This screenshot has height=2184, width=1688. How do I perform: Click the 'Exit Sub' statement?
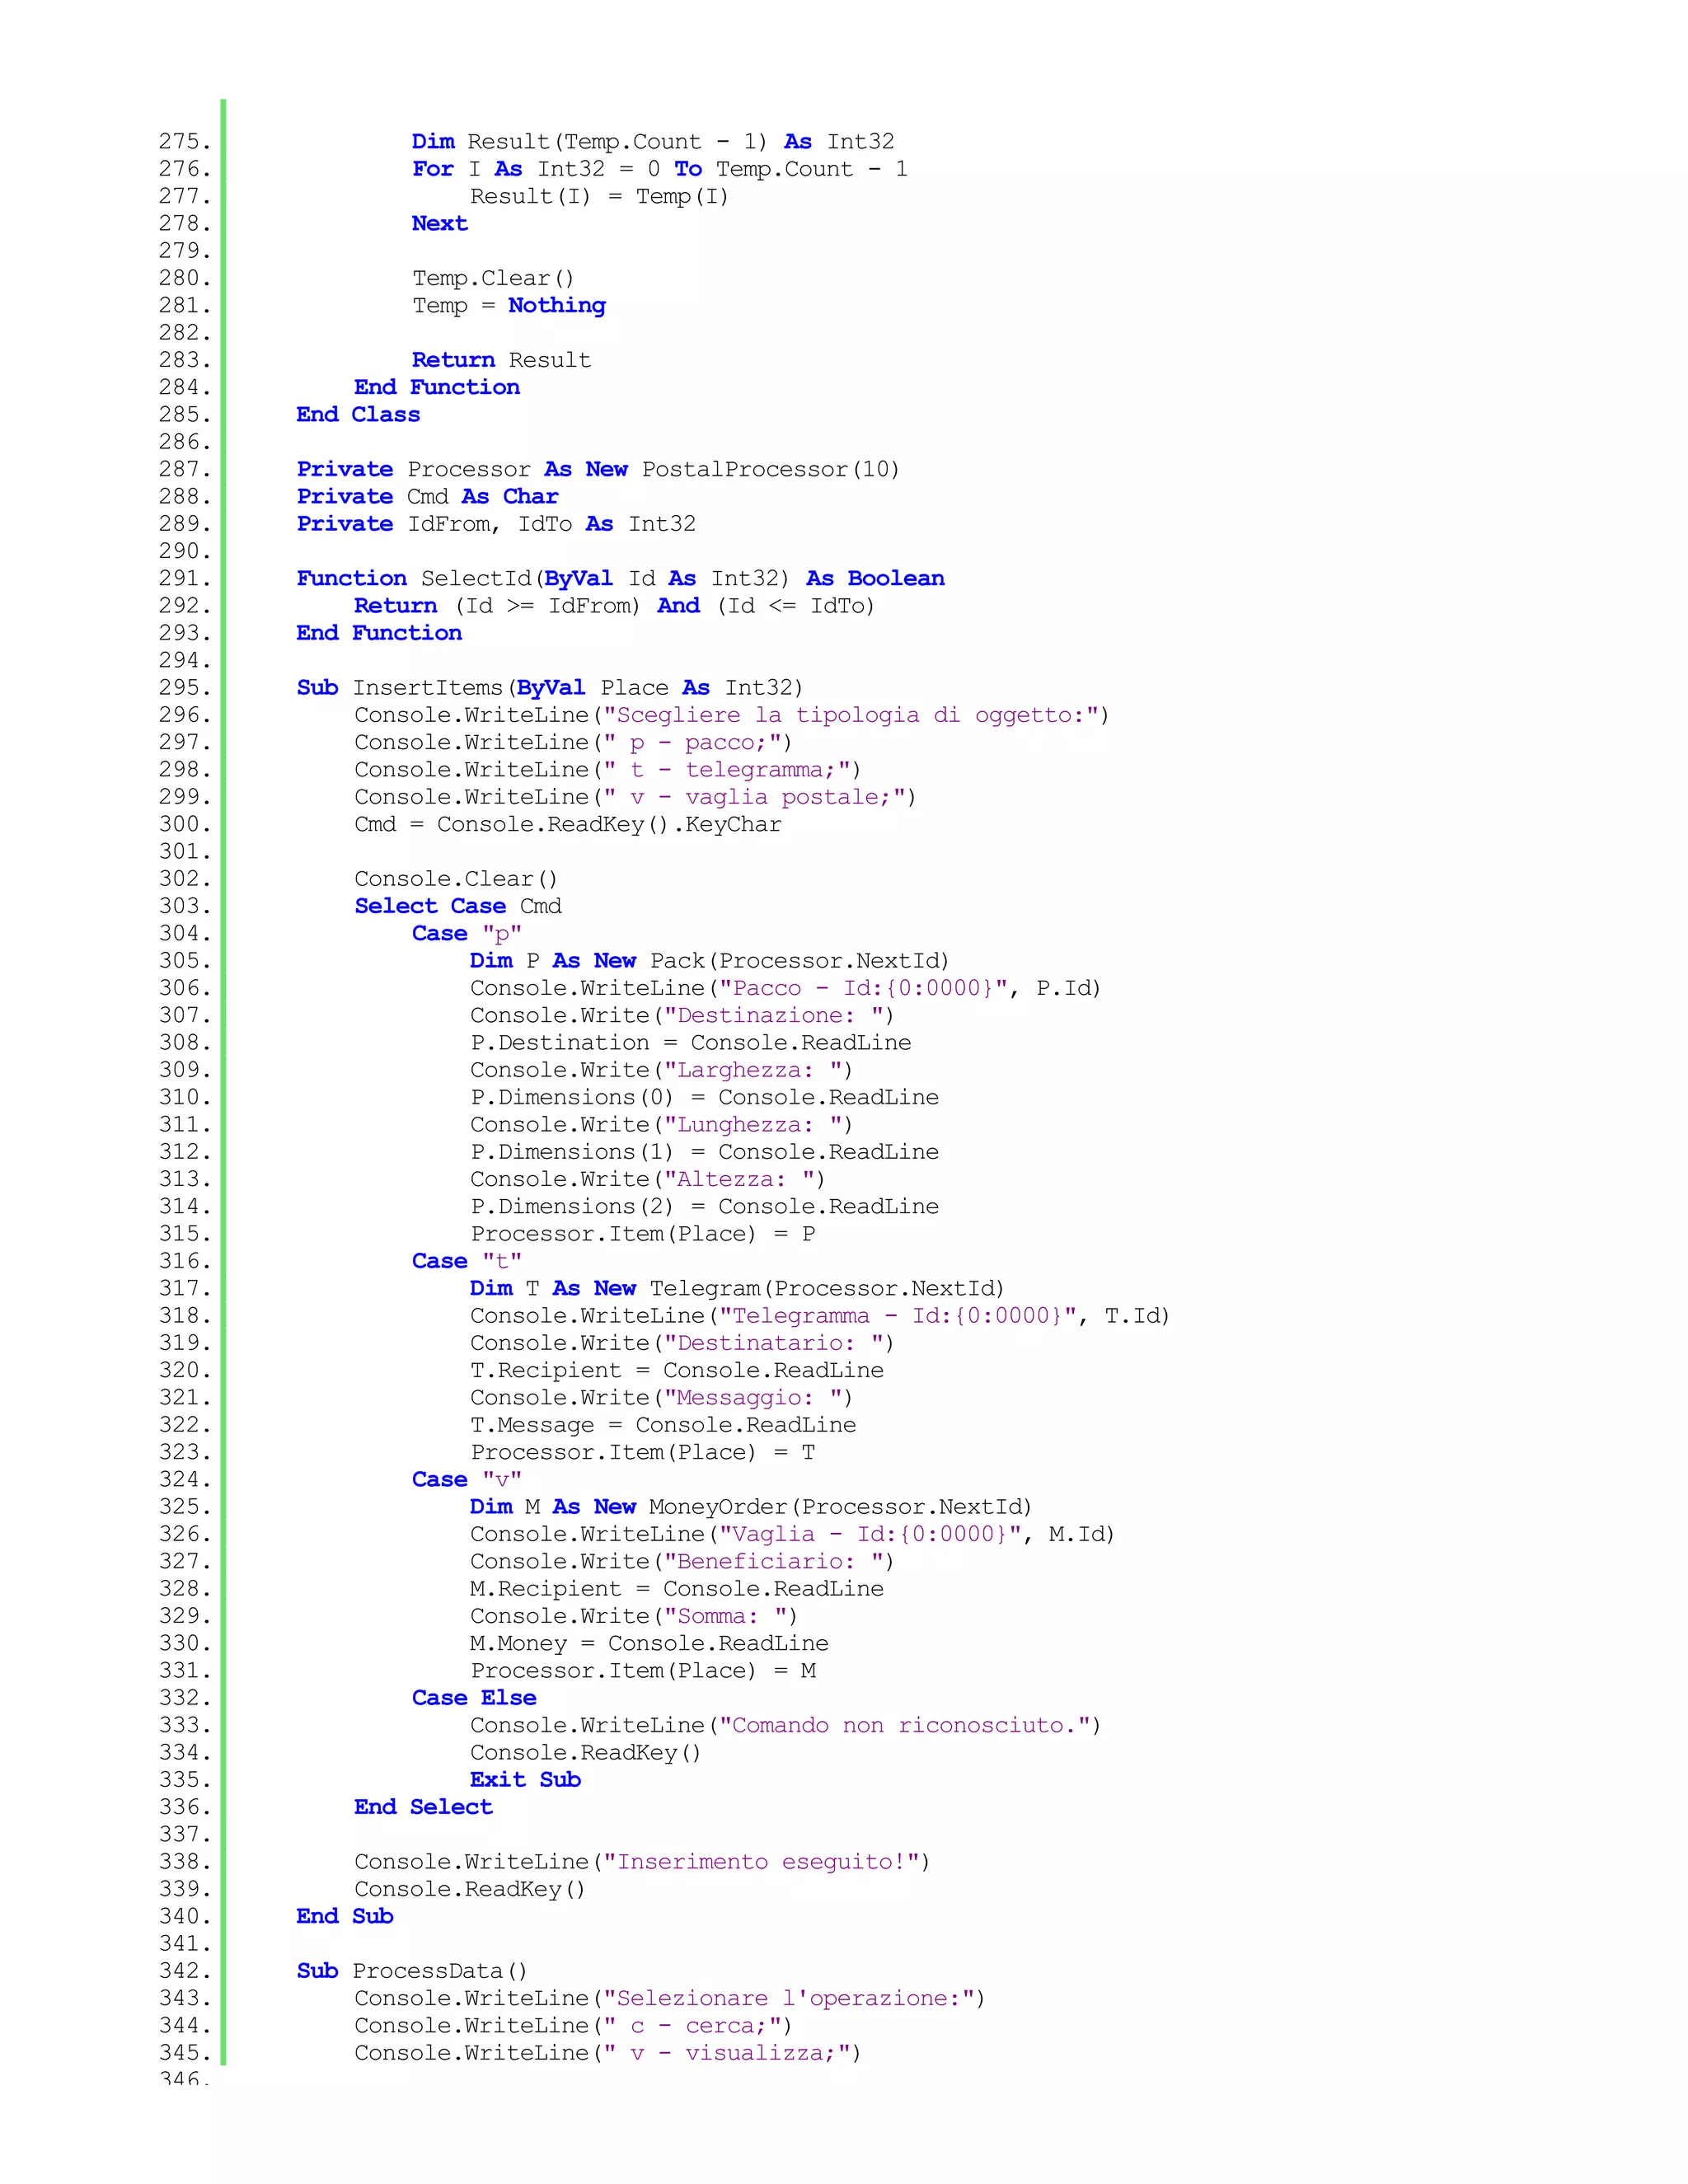(x=525, y=1780)
